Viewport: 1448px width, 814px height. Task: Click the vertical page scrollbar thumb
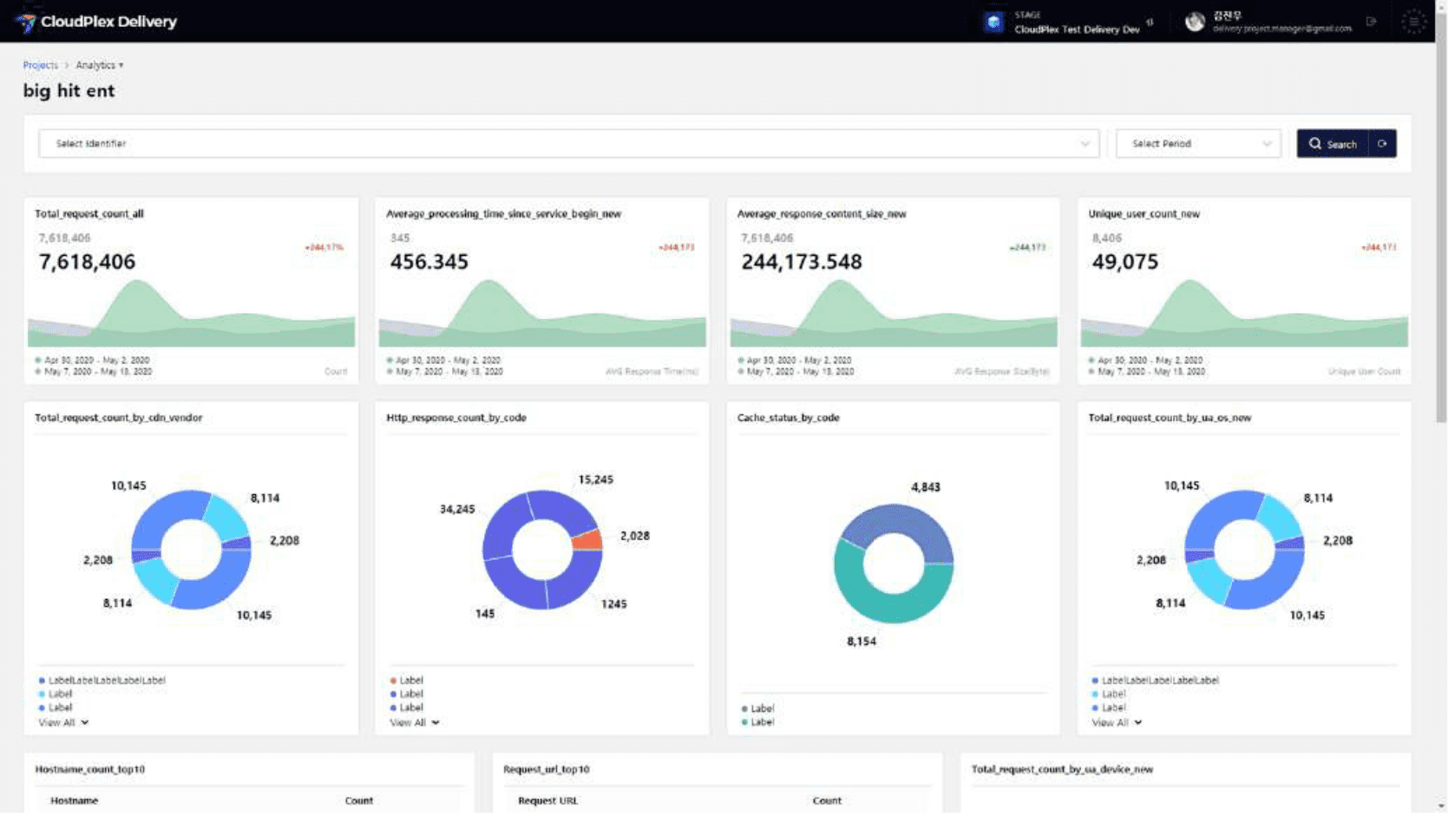click(1441, 217)
